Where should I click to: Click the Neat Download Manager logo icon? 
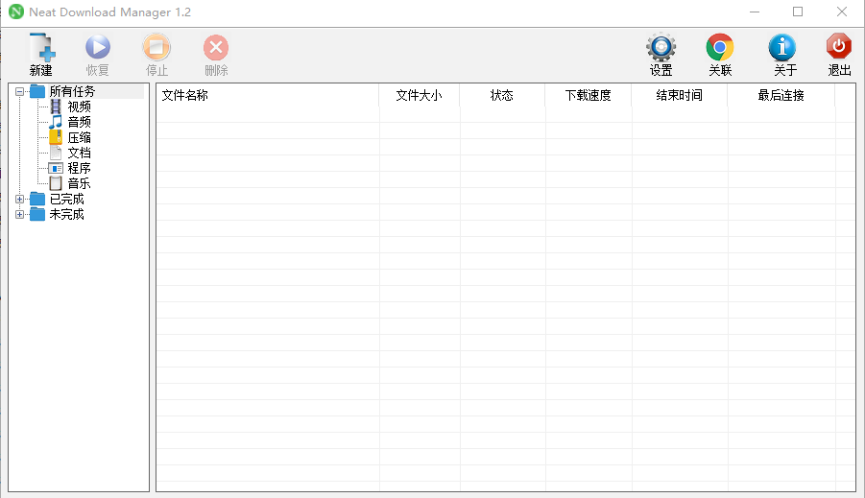(16, 12)
